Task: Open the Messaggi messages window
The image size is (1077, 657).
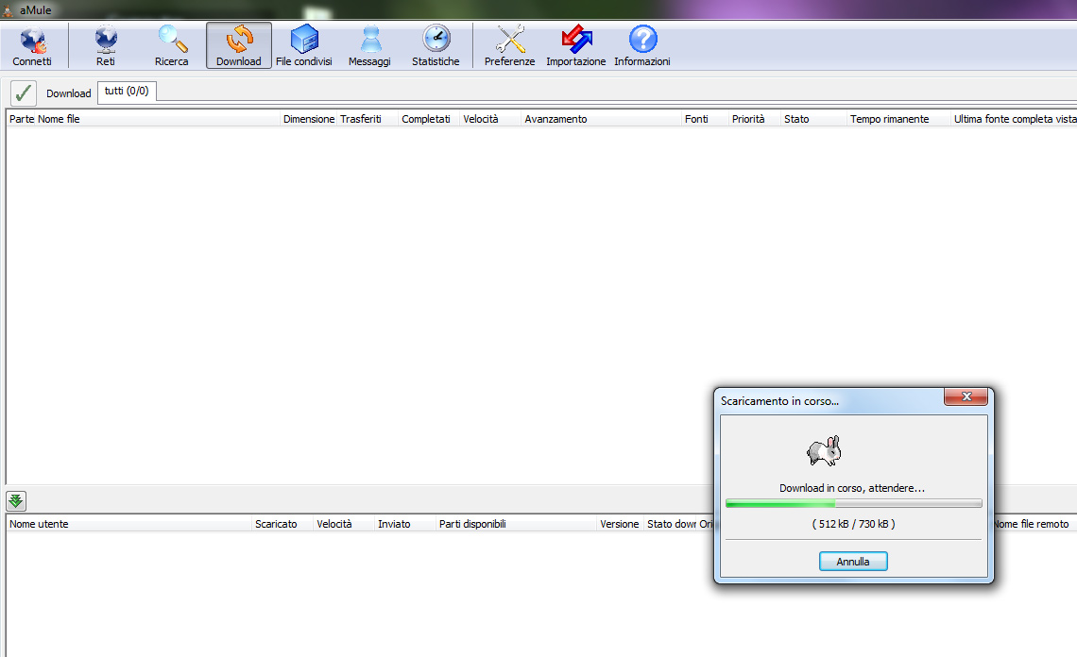Action: [x=369, y=46]
